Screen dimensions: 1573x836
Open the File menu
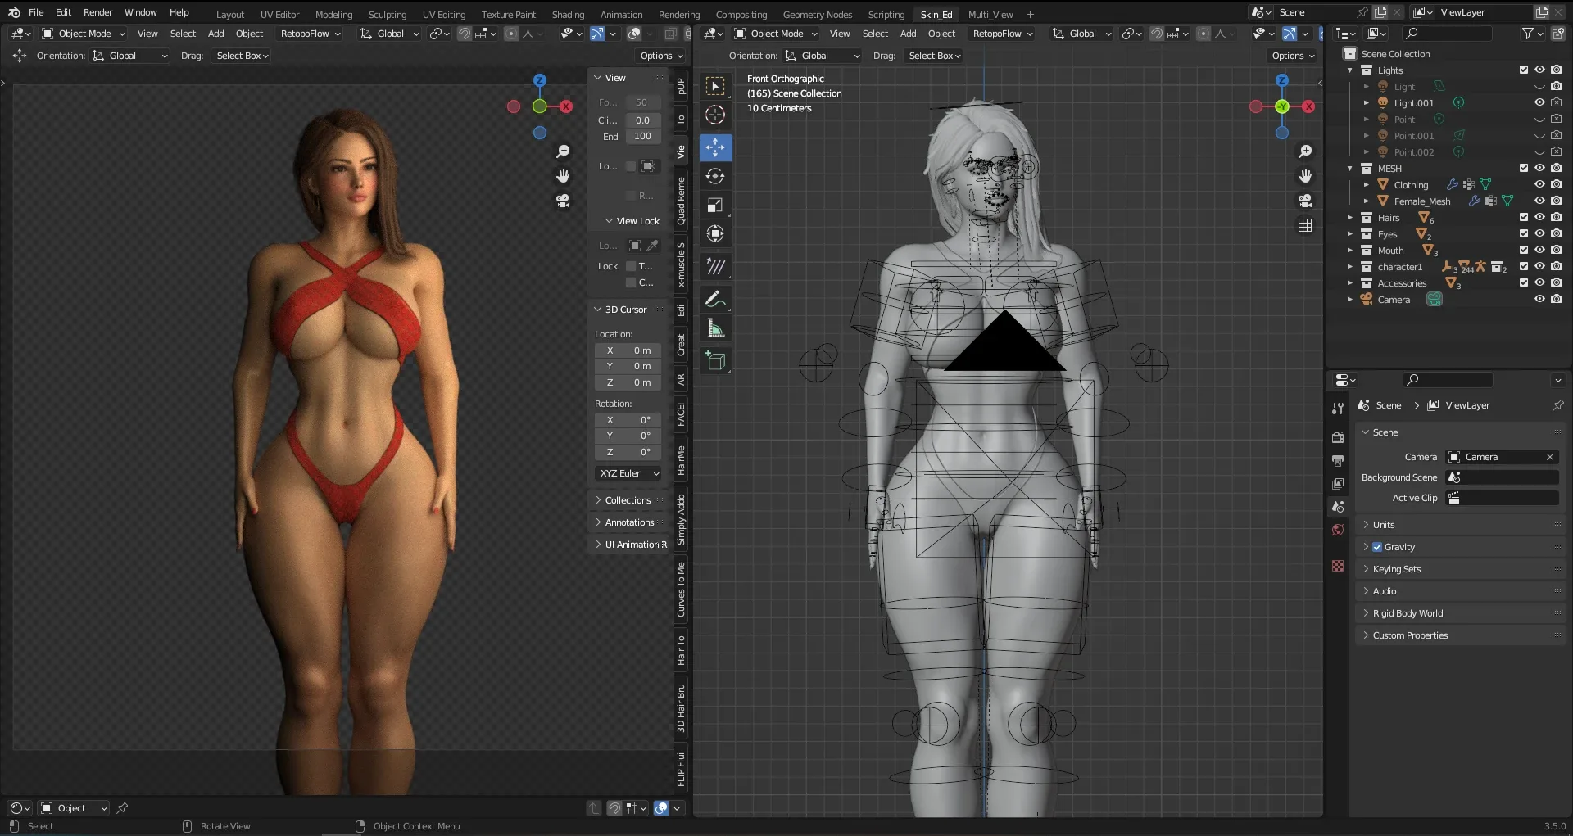pyautogui.click(x=36, y=12)
